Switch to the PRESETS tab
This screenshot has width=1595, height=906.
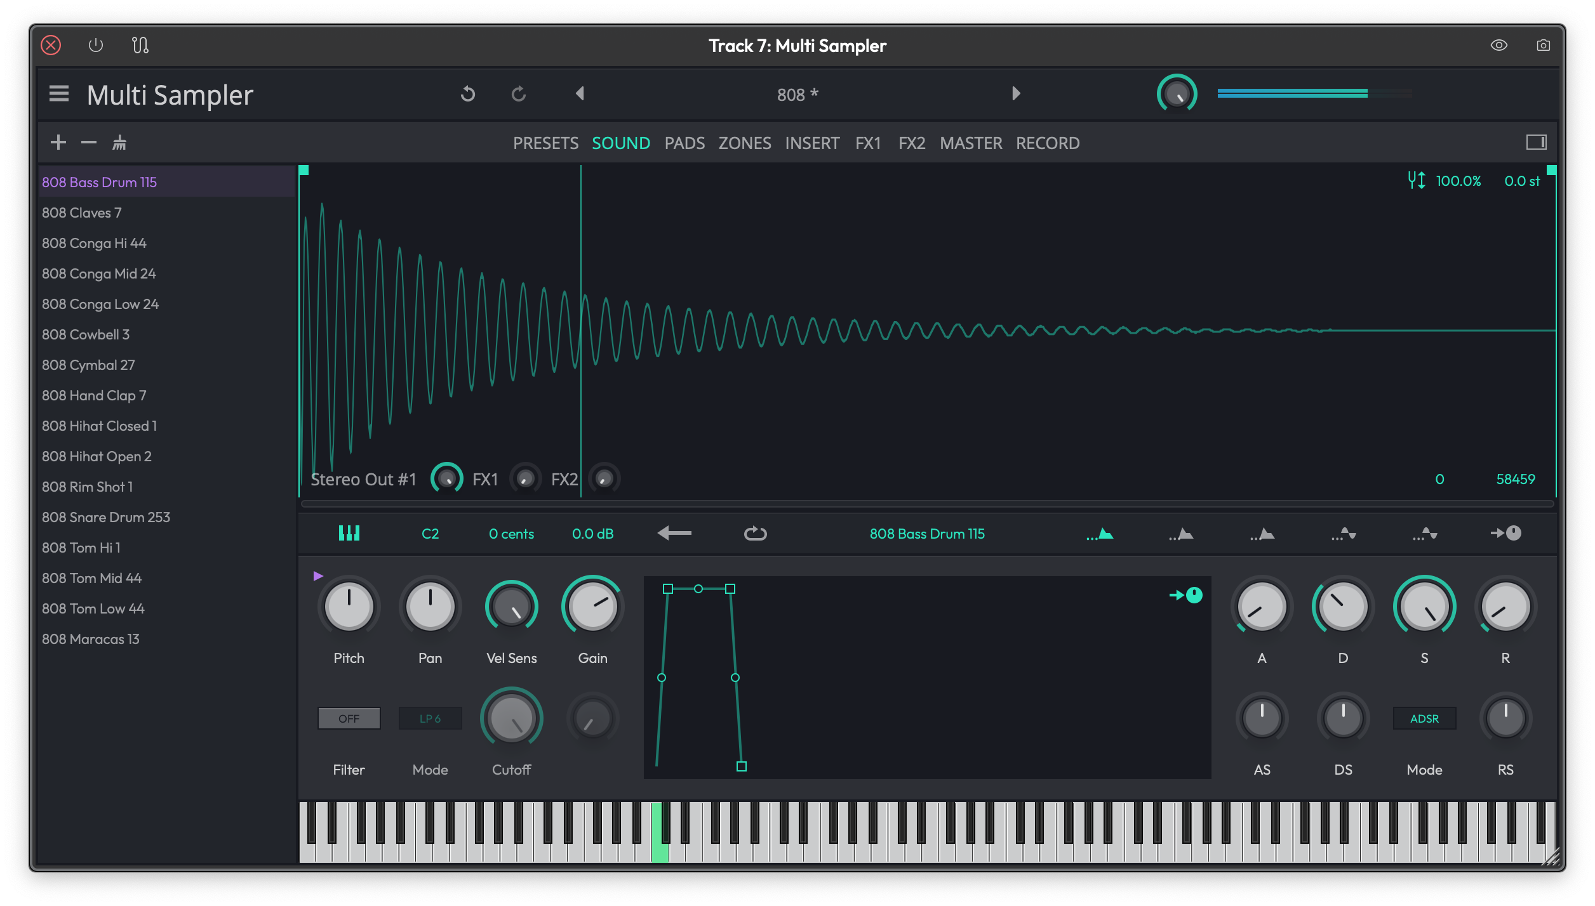[545, 143]
